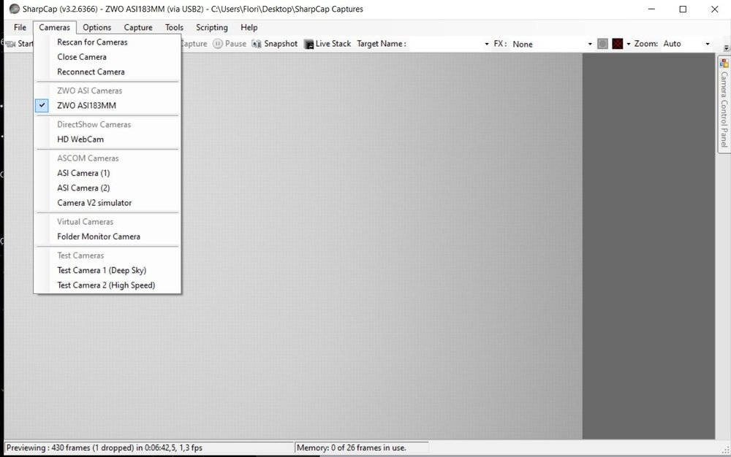Open the Scripting menu

[212, 28]
